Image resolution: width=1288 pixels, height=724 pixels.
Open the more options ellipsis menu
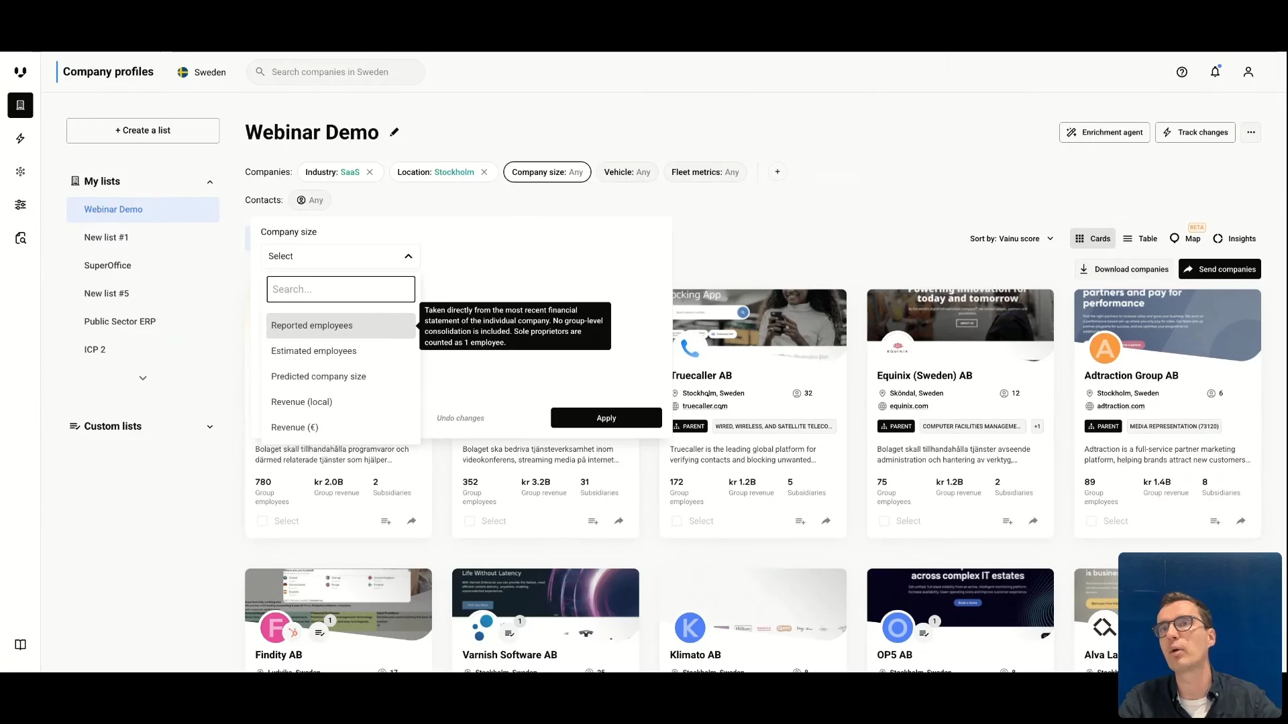pyautogui.click(x=1251, y=133)
